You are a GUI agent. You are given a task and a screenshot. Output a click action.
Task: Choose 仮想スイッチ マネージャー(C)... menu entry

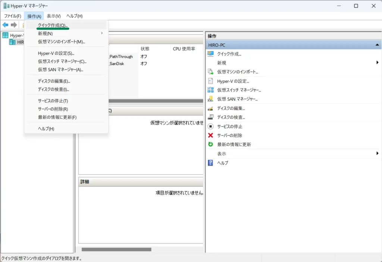62,61
